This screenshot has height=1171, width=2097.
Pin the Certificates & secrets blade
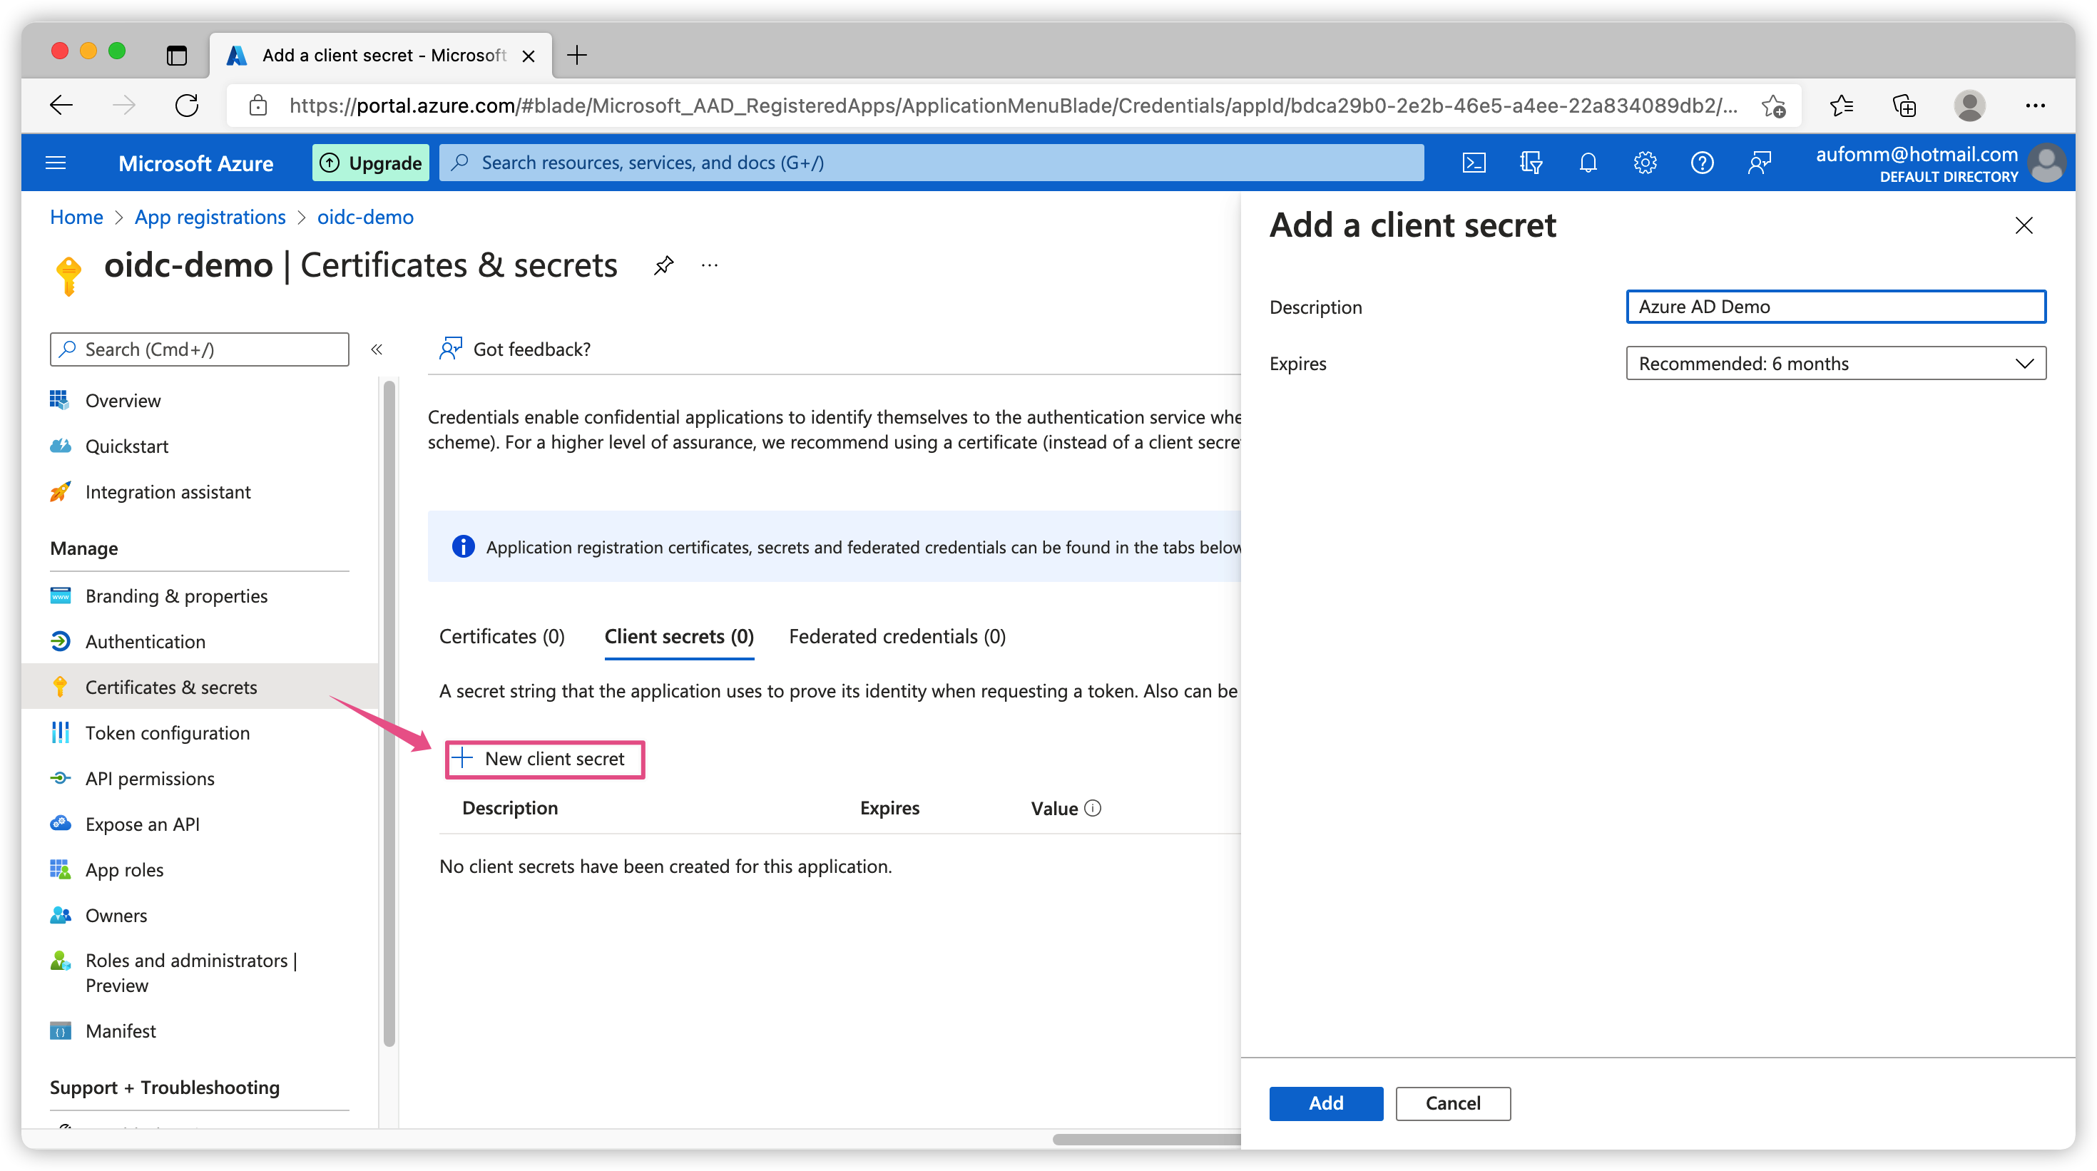click(663, 265)
